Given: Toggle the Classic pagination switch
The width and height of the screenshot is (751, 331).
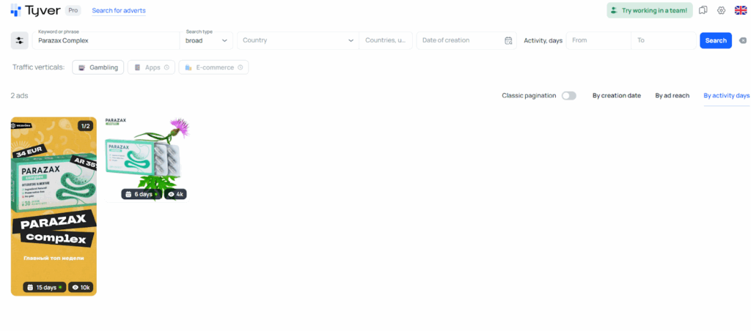Looking at the screenshot, I should (x=568, y=95).
